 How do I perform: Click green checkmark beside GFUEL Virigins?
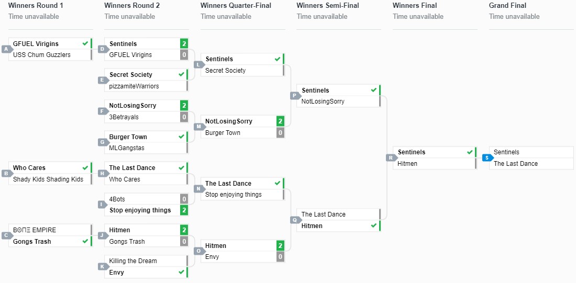click(x=85, y=43)
